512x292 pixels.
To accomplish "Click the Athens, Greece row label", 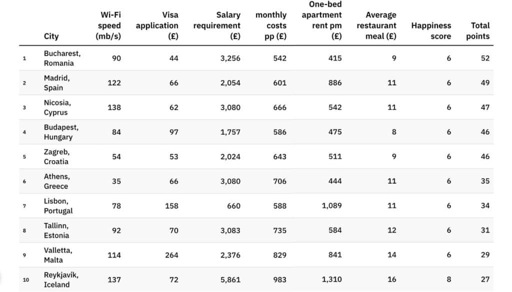I will [56, 181].
